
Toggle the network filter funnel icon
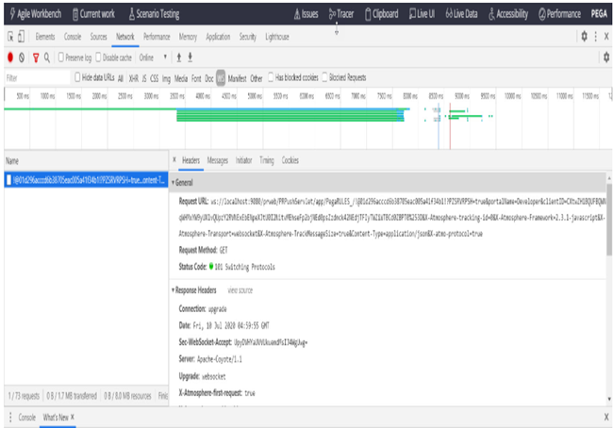(x=35, y=58)
